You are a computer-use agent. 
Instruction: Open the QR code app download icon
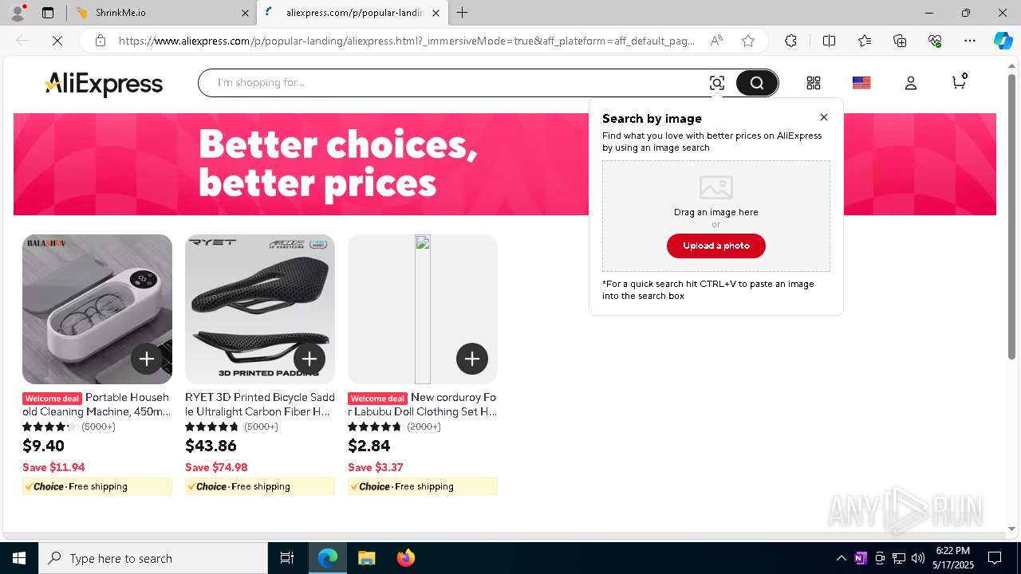814,83
